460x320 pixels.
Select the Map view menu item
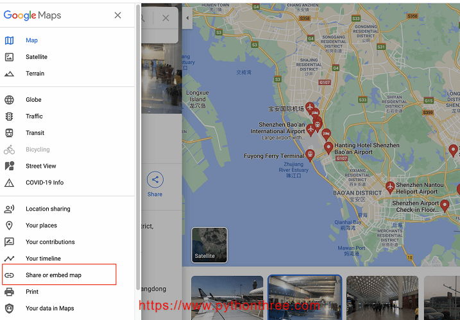(67, 40)
